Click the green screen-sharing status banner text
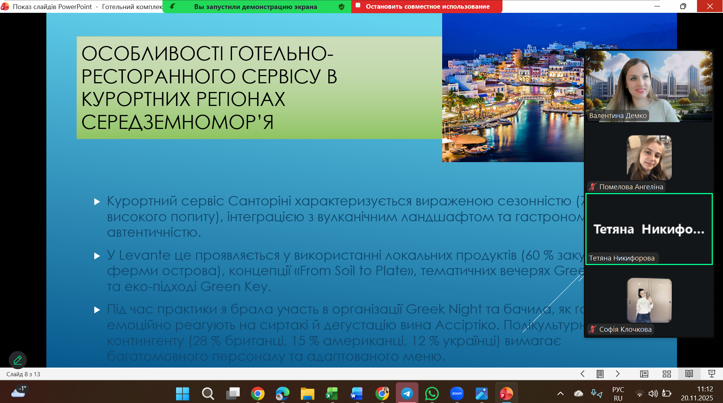Image resolution: width=723 pixels, height=403 pixels. point(256,7)
